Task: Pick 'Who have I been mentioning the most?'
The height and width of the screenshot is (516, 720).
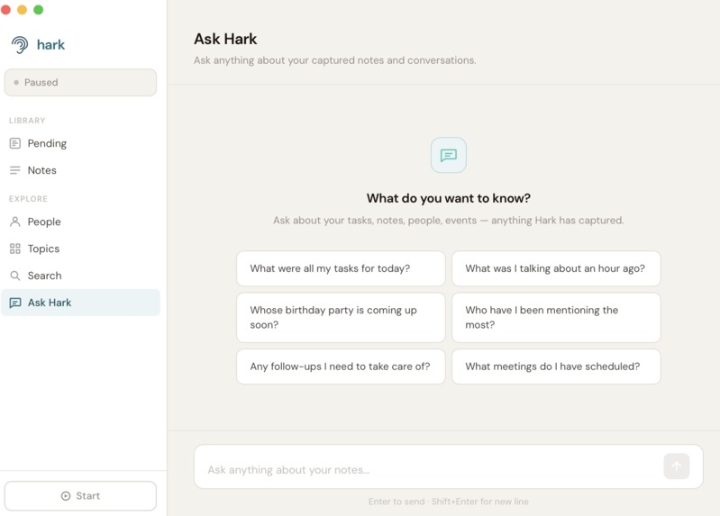Action: coord(556,317)
